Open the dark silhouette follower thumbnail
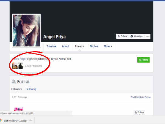165x124 pixels. (21, 66)
